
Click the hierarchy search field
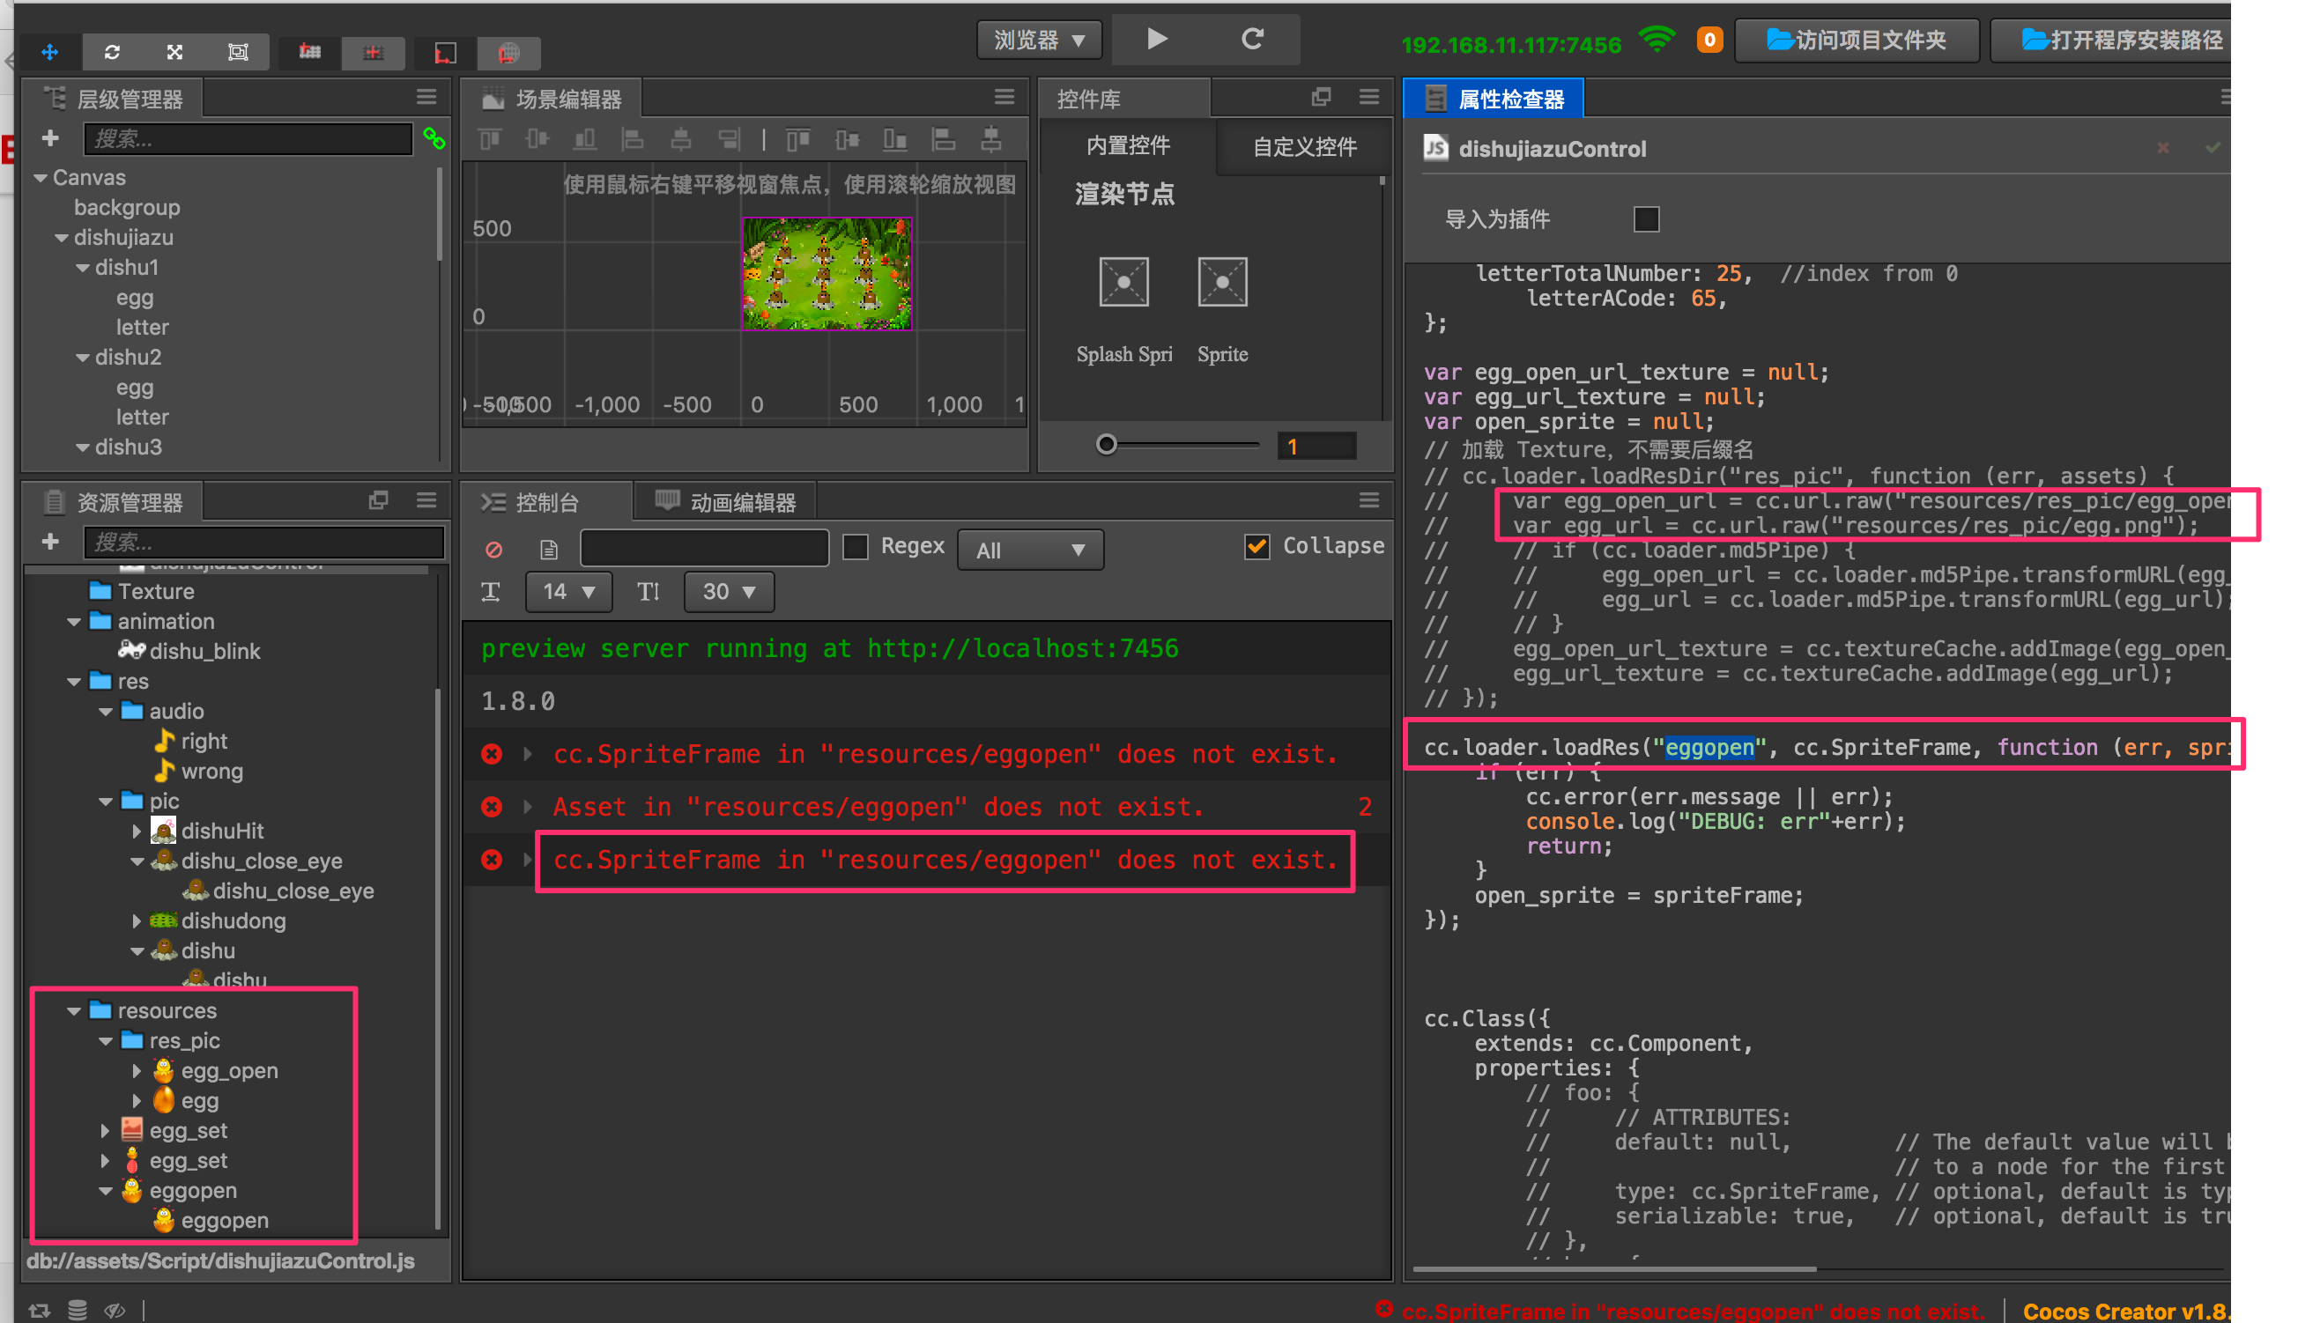click(248, 138)
